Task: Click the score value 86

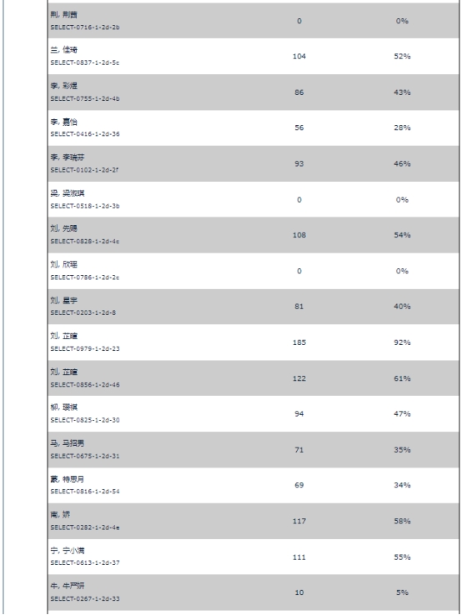Action: tap(299, 92)
